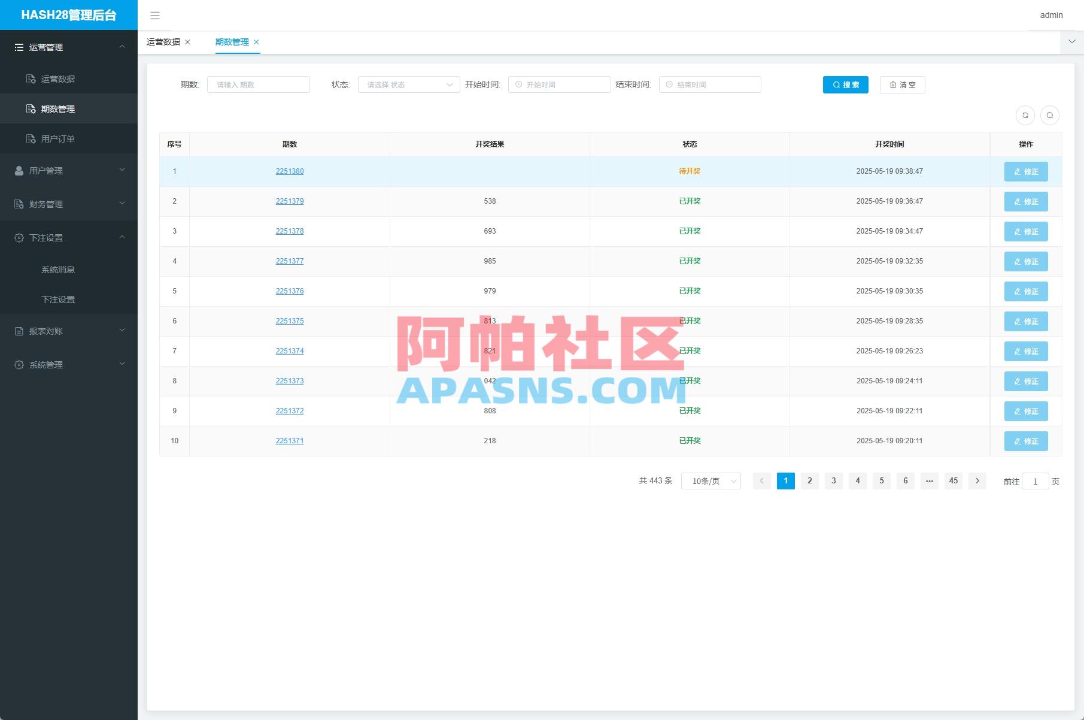
Task: Collapse the 下注设置 sidebar section
Action: 69,238
